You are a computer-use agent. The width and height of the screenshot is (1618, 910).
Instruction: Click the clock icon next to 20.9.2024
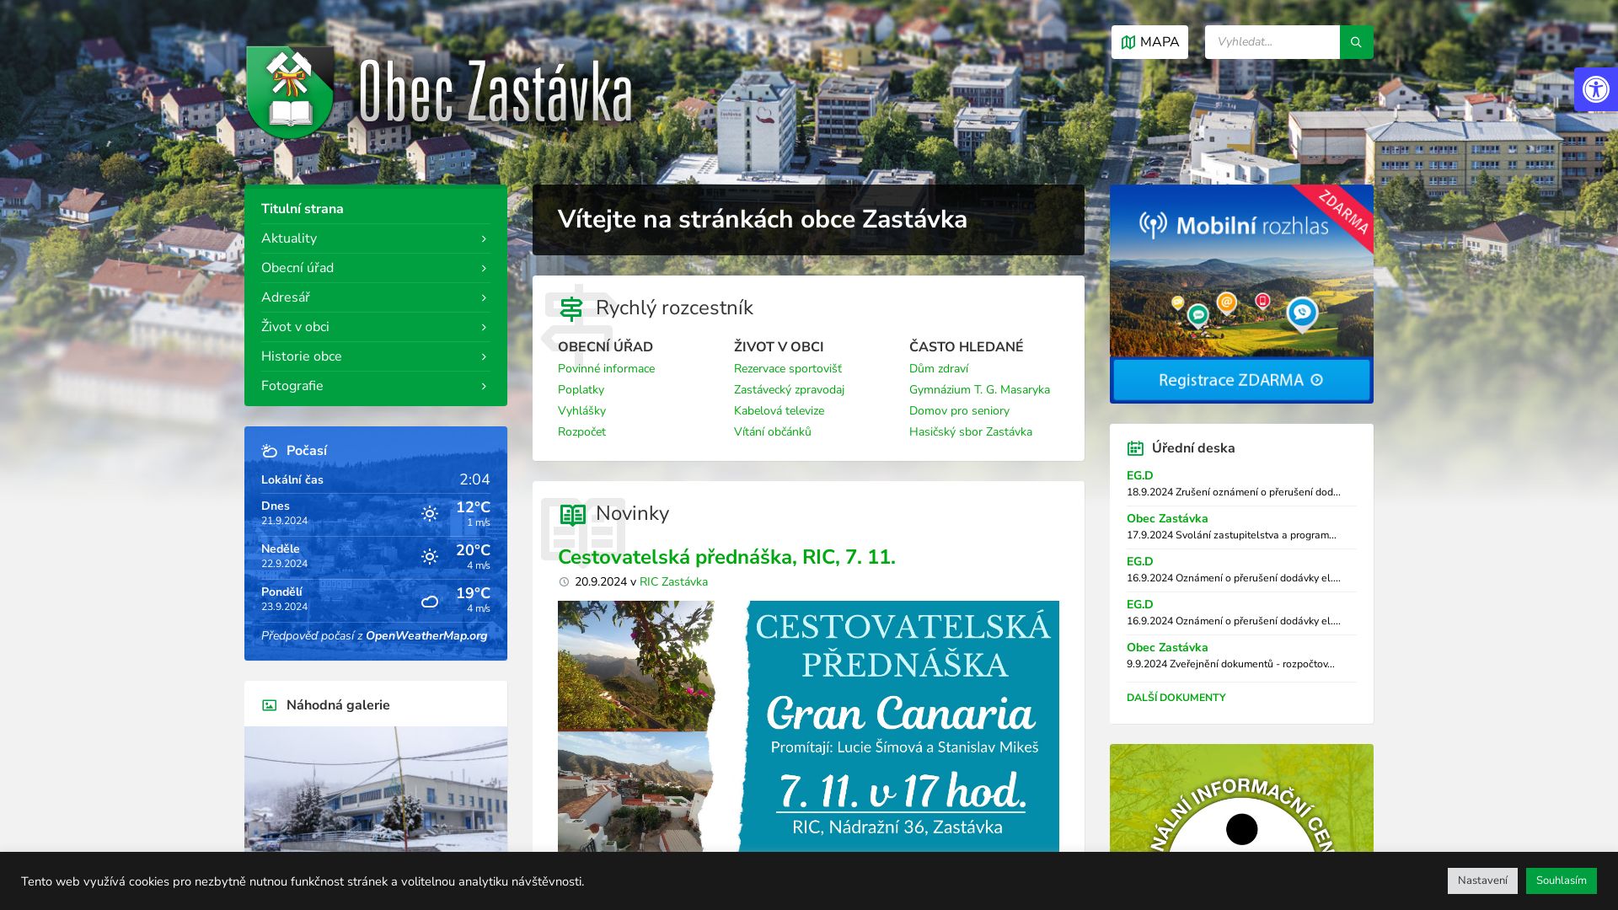coord(565,582)
